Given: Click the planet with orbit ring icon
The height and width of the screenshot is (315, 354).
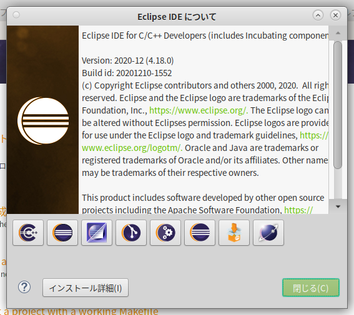Looking at the screenshot, I should tap(268, 233).
